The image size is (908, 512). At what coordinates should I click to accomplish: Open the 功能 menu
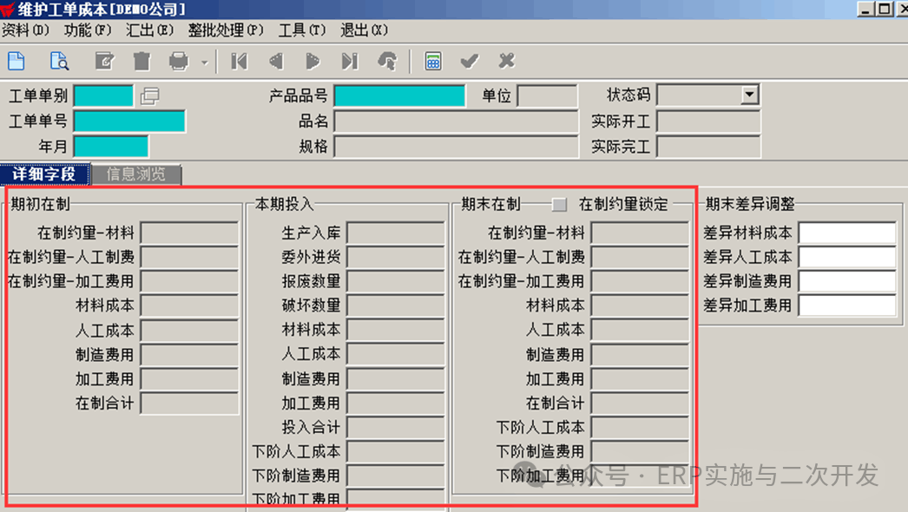coord(88,30)
